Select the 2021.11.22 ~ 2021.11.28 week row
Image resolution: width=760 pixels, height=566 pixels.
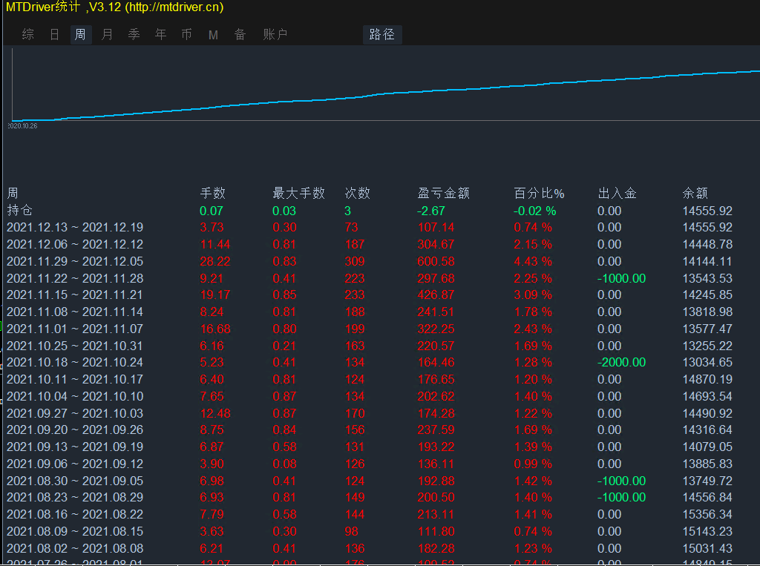tap(75, 278)
